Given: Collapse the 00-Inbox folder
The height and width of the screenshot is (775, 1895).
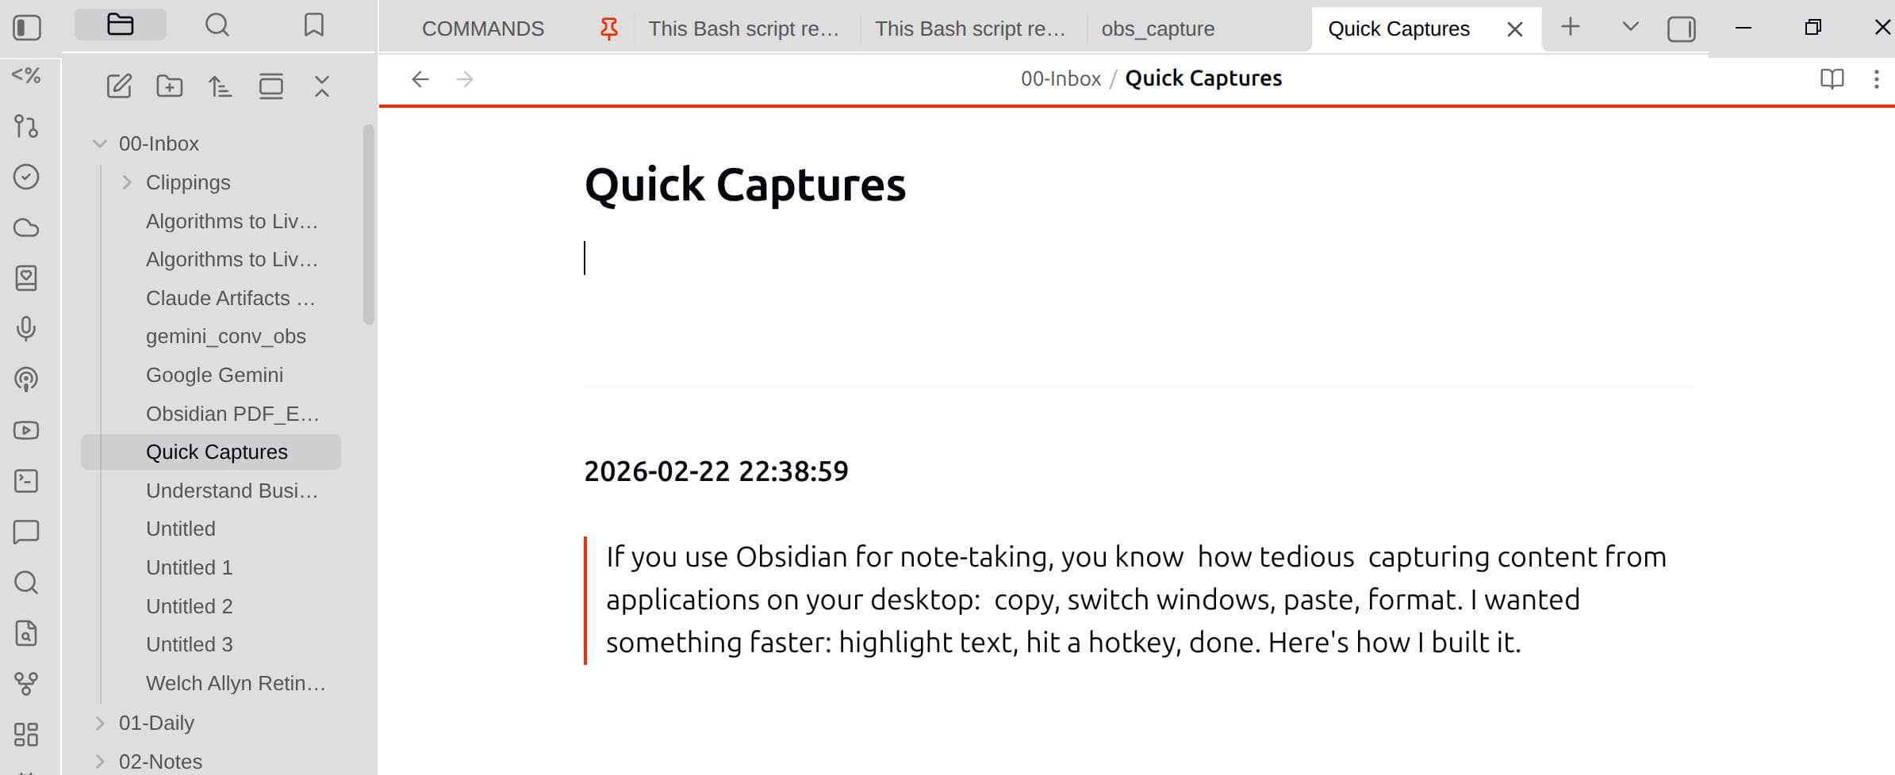Looking at the screenshot, I should pos(99,143).
